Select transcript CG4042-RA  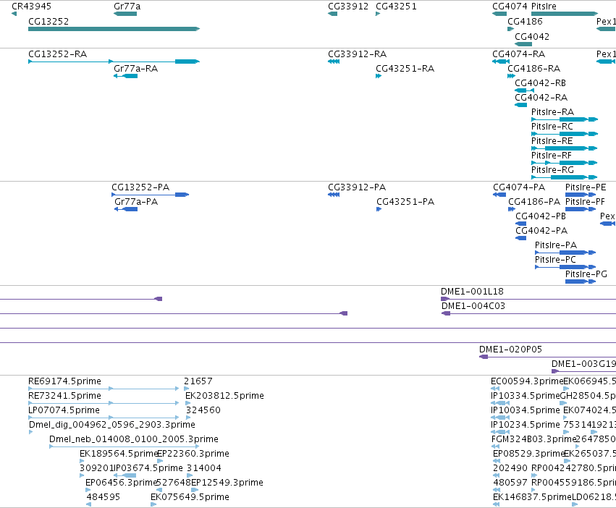click(520, 105)
